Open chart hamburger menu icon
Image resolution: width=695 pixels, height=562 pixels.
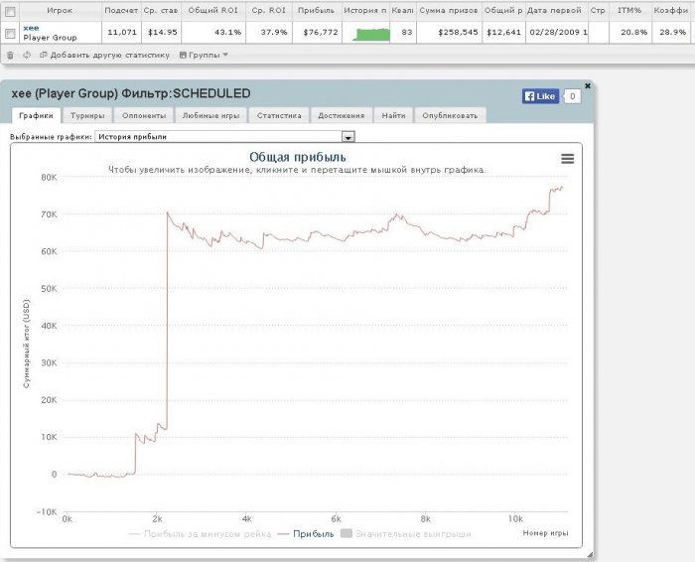tap(567, 159)
